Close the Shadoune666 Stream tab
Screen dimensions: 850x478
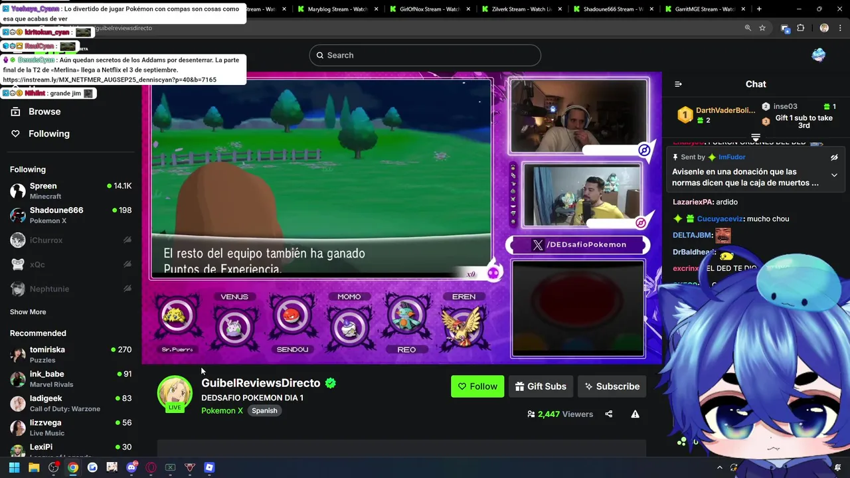(x=651, y=9)
